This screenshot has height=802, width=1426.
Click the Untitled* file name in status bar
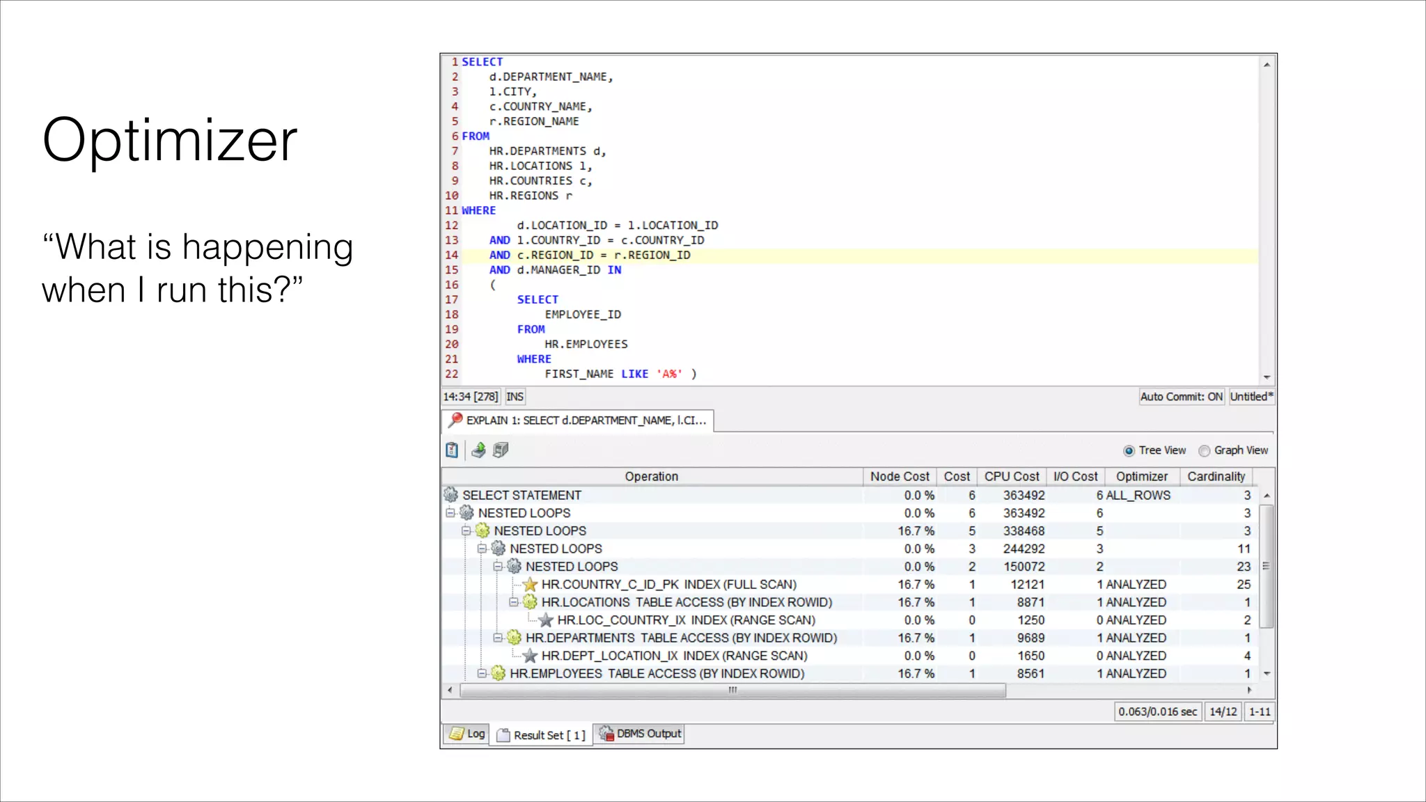pyautogui.click(x=1251, y=397)
